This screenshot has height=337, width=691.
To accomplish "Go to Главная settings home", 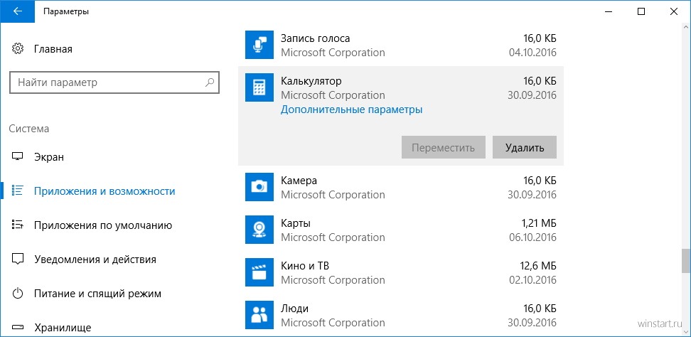I will (53, 48).
